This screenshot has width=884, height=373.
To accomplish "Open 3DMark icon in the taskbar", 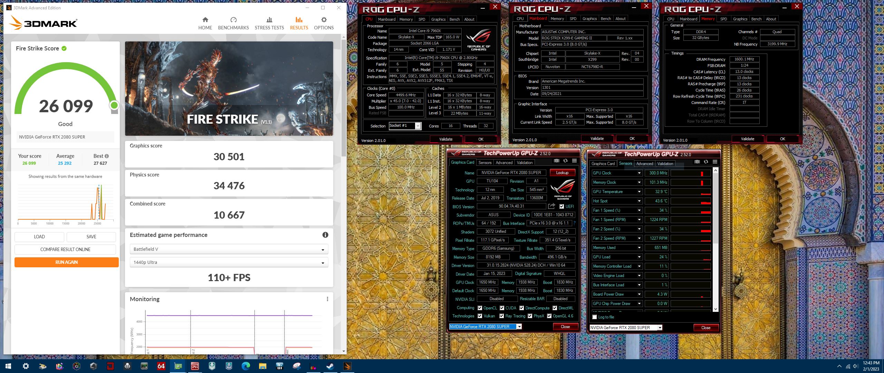I will coord(347,366).
